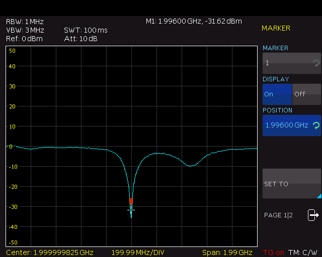This screenshot has height=257, width=322.
Task: Turn marker display On
Action: point(277,94)
